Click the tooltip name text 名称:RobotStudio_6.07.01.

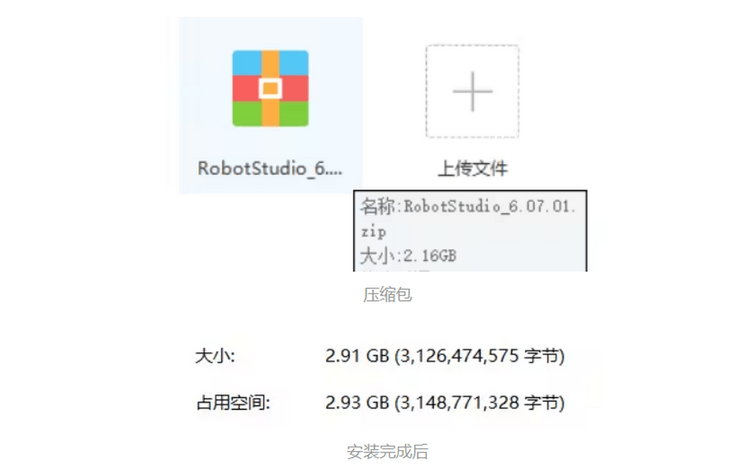(468, 207)
